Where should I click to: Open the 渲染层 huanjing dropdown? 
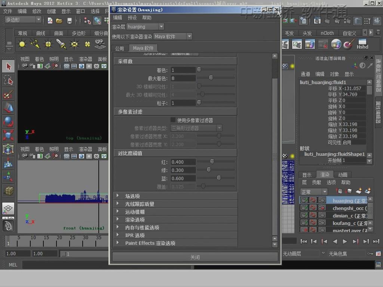pos(145,27)
